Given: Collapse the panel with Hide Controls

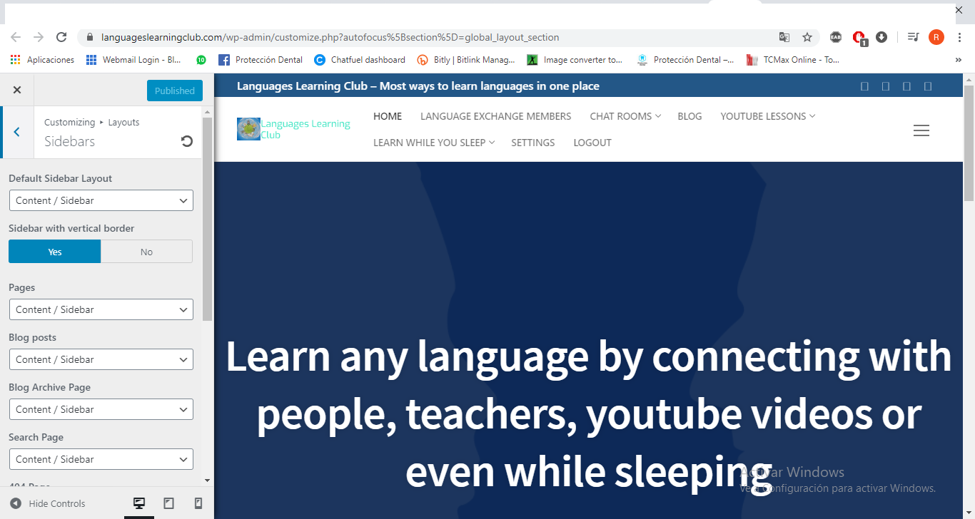Looking at the screenshot, I should click(48, 503).
